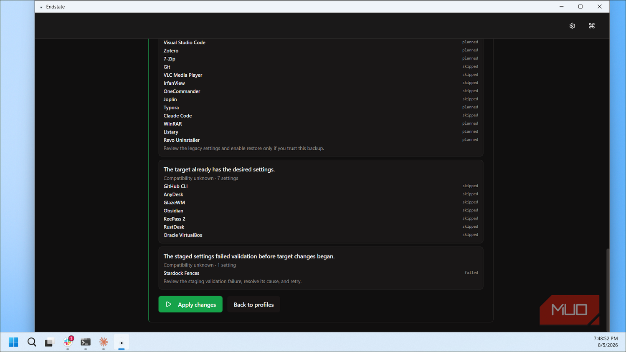Select the Listary entry
This screenshot has height=352, width=626.
coord(321,132)
